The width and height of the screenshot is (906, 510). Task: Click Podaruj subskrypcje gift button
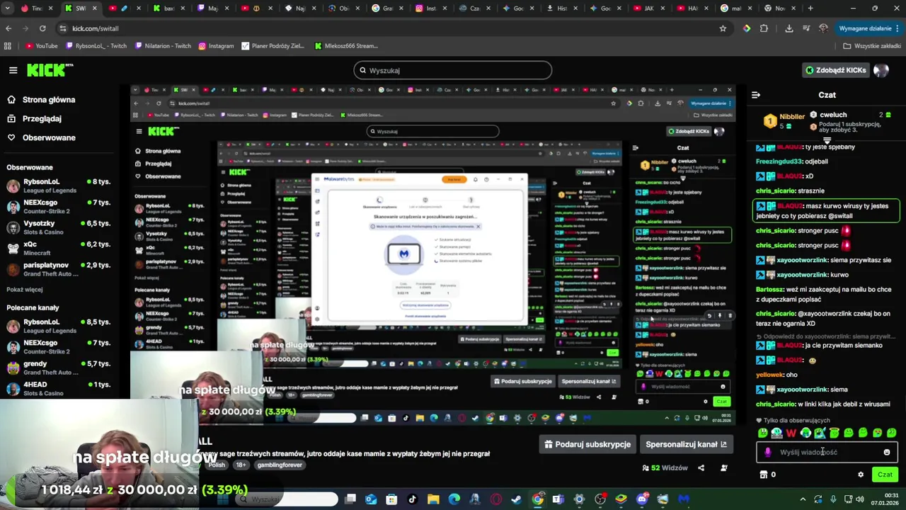click(586, 444)
